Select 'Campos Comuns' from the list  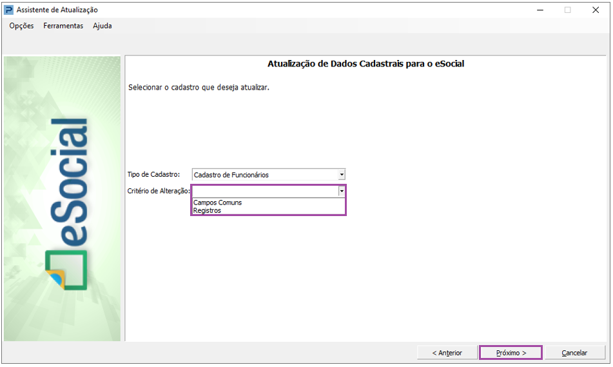click(x=218, y=203)
